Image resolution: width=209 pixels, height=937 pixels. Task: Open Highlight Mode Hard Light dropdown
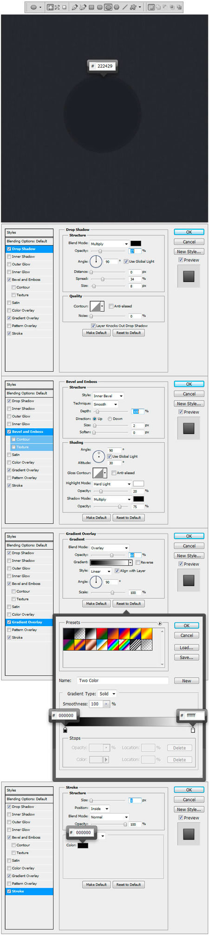[x=112, y=484]
